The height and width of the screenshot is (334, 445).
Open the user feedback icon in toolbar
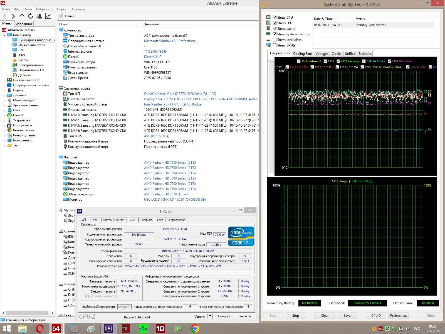(39, 16)
